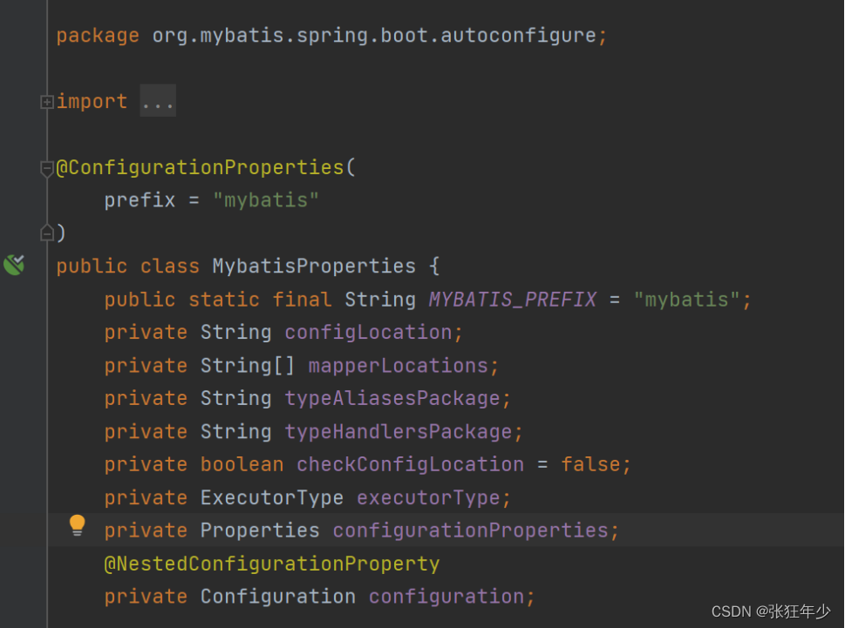Click the MybatisProperties class name
The height and width of the screenshot is (628, 845).
(314, 267)
